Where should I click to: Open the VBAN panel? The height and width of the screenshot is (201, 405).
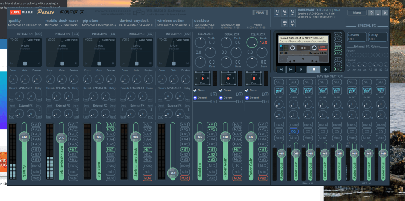pos(260,13)
